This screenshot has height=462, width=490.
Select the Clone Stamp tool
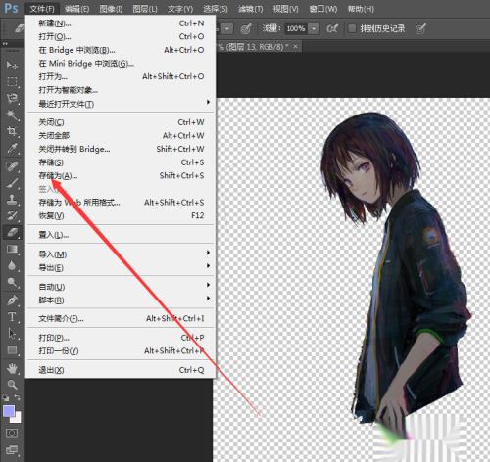(x=12, y=200)
